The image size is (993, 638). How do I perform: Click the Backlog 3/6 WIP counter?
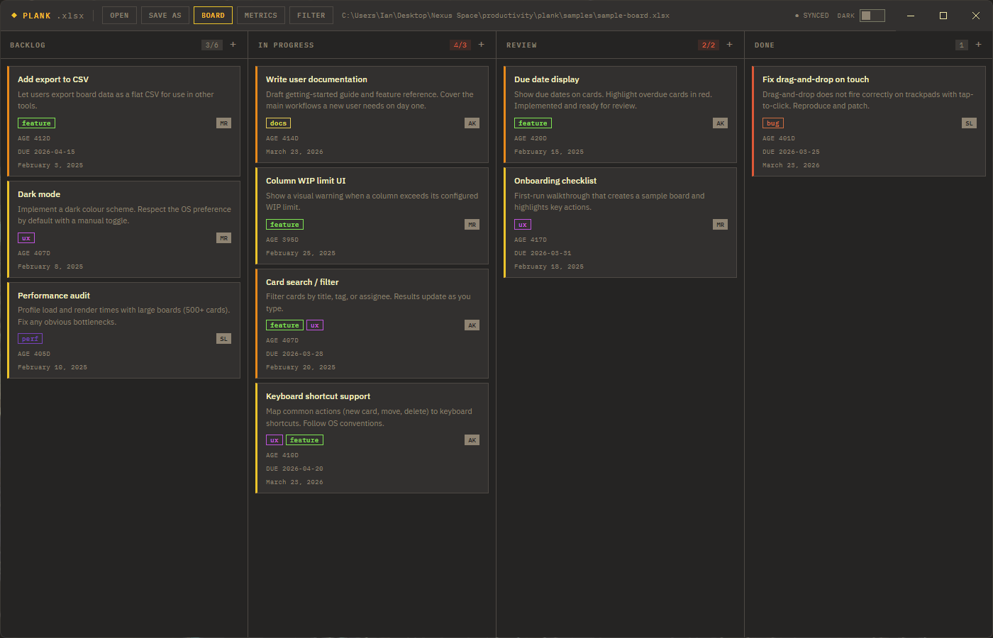tap(211, 45)
